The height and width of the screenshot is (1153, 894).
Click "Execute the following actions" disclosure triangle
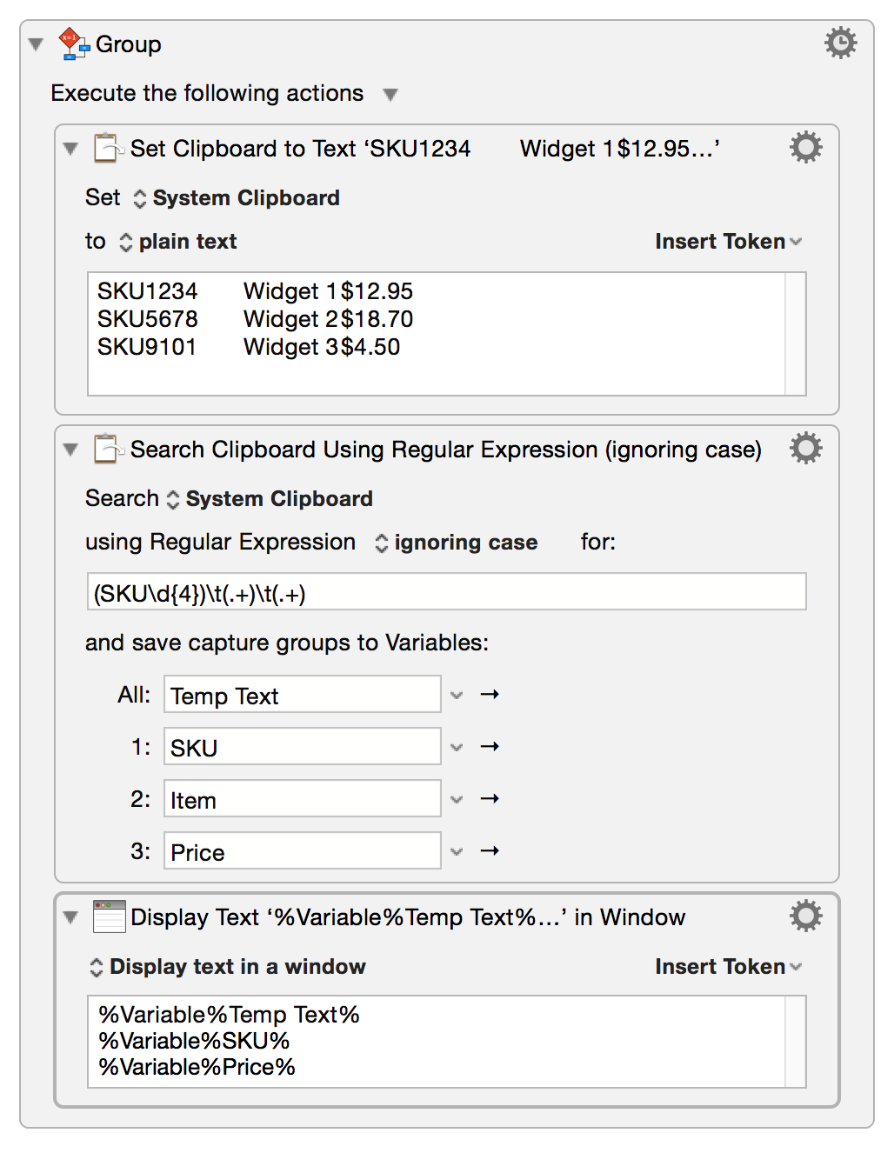pyautogui.click(x=390, y=94)
